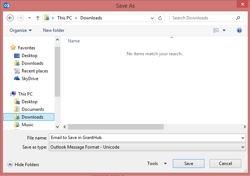Click the Favorites star icon
250x176 pixels.
point(13,48)
